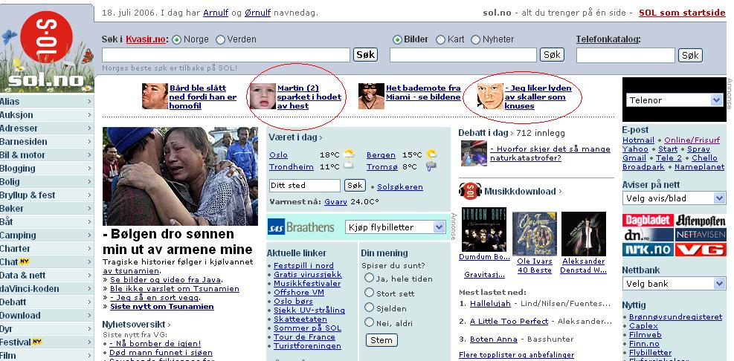Select the Nyheter radio button
Viewport: 734px width, 361px height.
[476, 40]
